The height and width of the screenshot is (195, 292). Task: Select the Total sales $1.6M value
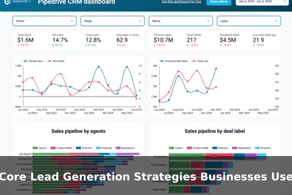coord(25,40)
